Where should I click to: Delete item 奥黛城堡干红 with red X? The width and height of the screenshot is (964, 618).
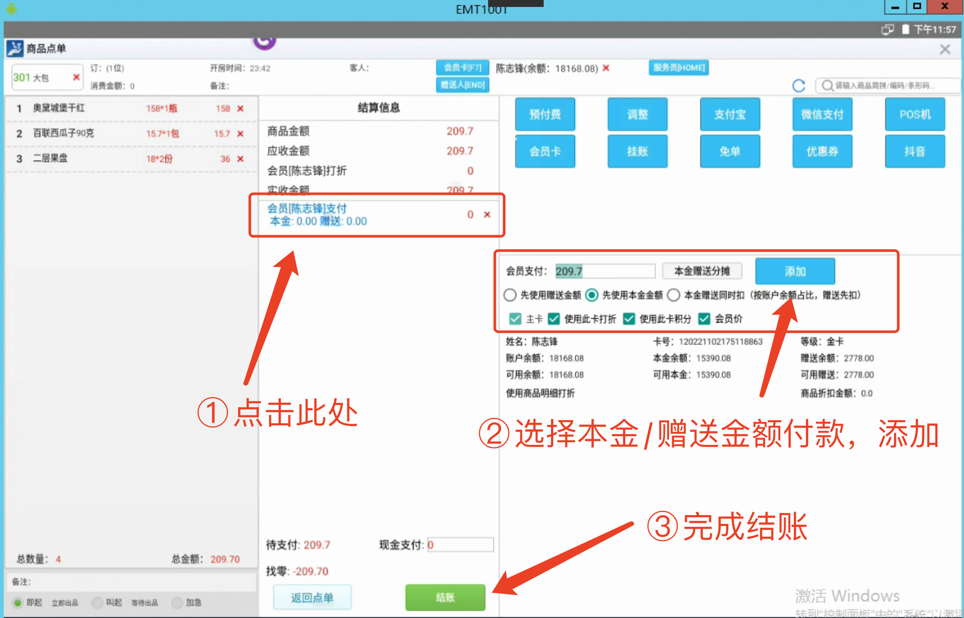[240, 108]
